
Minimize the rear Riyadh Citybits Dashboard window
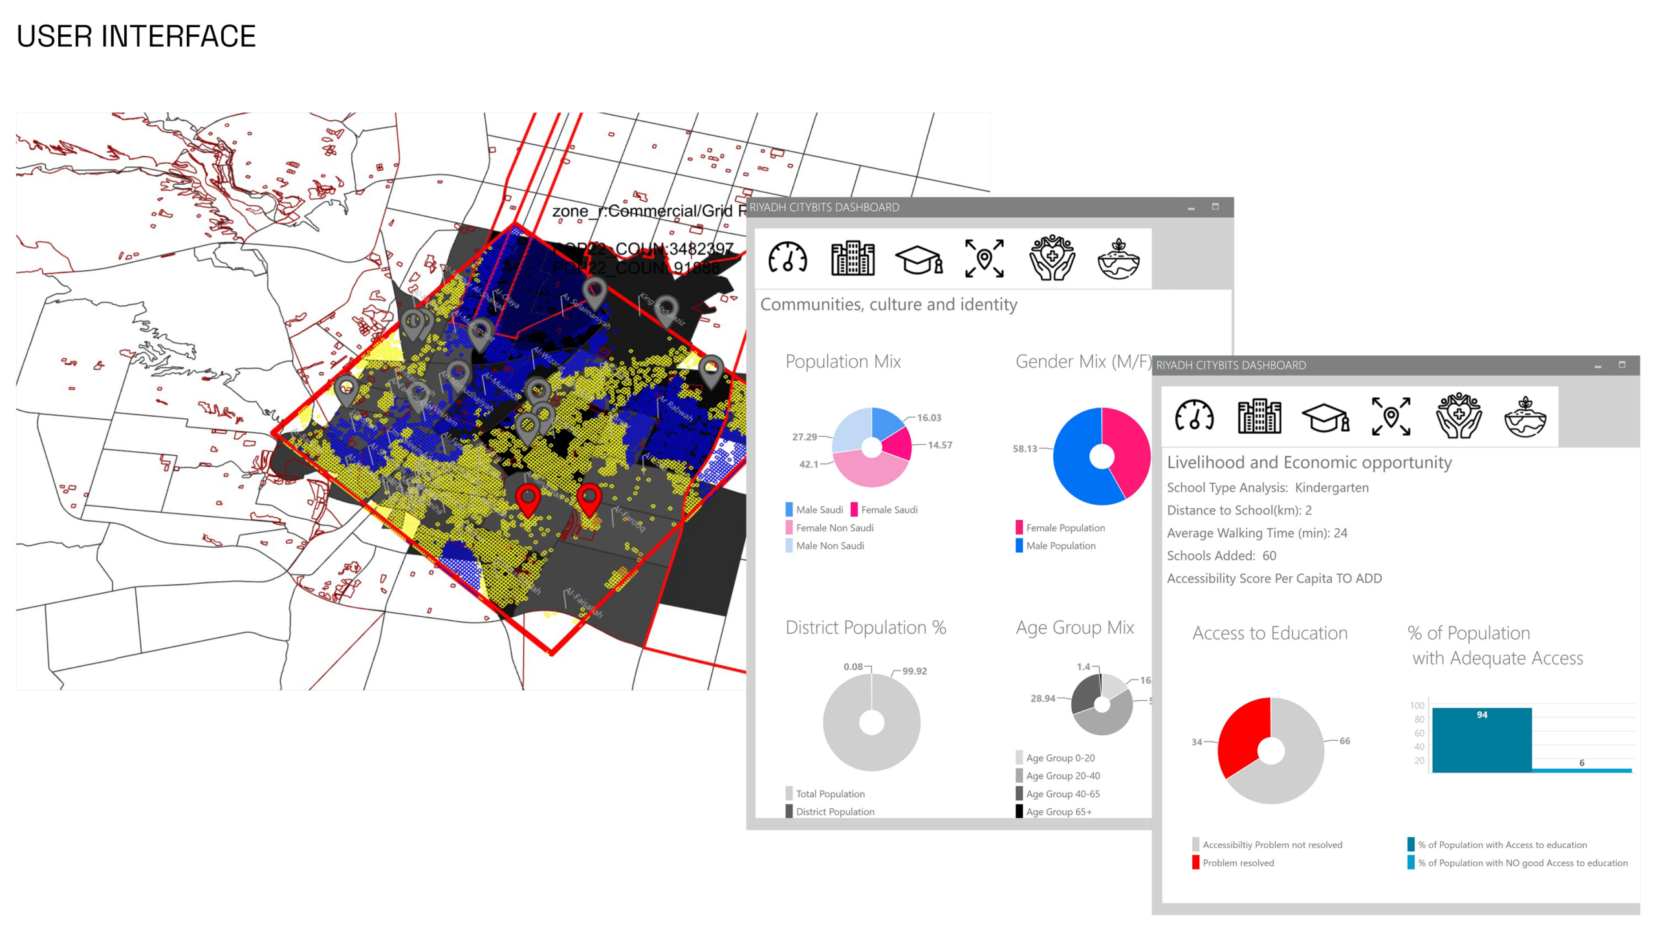click(1191, 208)
